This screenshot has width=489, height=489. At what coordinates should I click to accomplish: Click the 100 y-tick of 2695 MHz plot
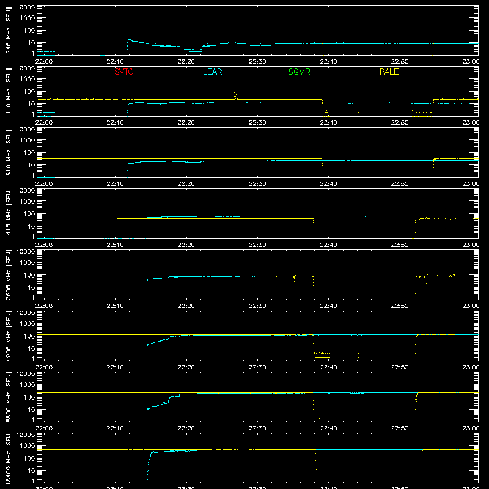(x=29, y=274)
